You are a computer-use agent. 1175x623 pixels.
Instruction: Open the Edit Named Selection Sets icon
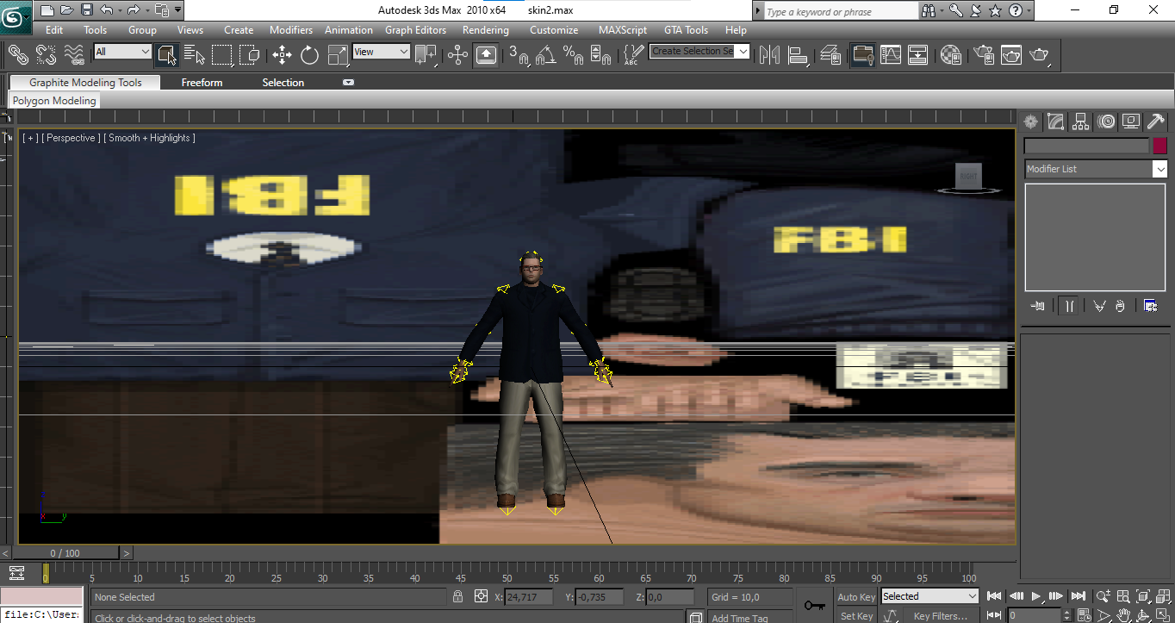click(632, 54)
